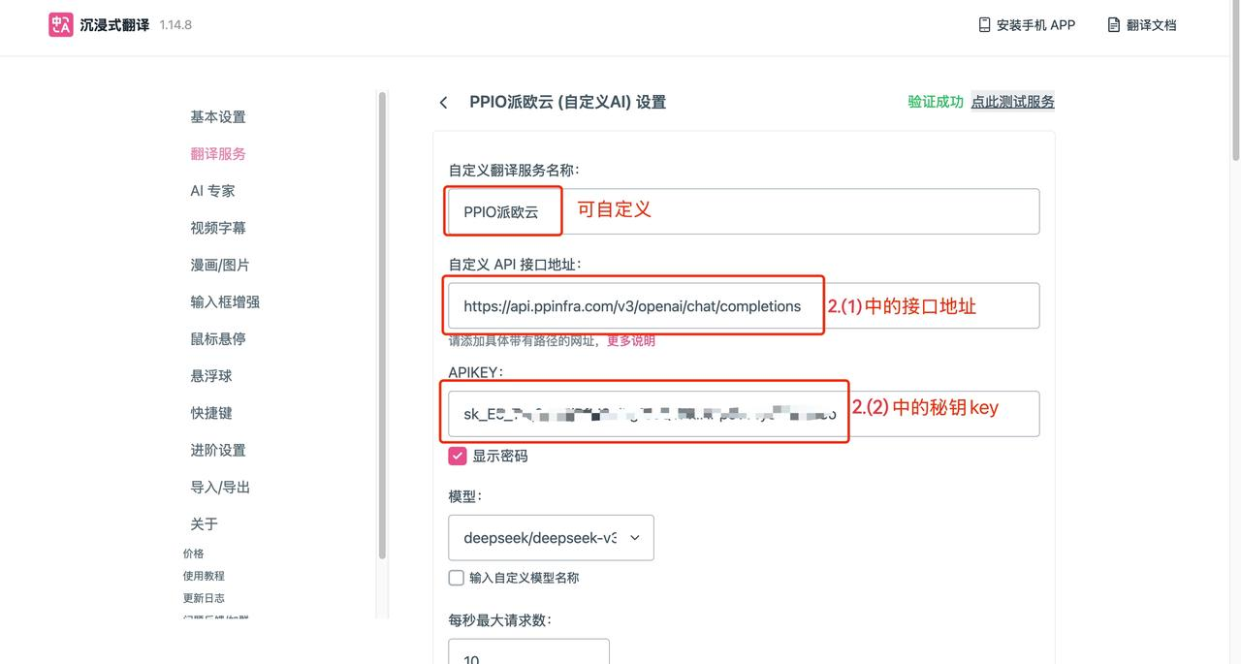Viewport: 1241px width, 664px height.
Task: Click the APIKEY input field
Action: pyautogui.click(x=744, y=414)
